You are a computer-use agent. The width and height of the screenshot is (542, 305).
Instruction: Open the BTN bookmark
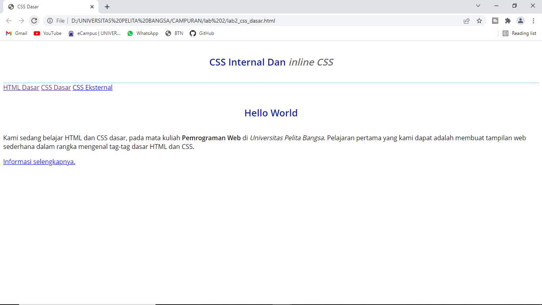(174, 33)
